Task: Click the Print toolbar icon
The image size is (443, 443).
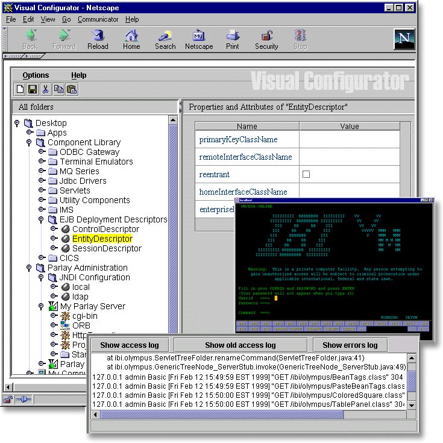Action: (x=232, y=36)
